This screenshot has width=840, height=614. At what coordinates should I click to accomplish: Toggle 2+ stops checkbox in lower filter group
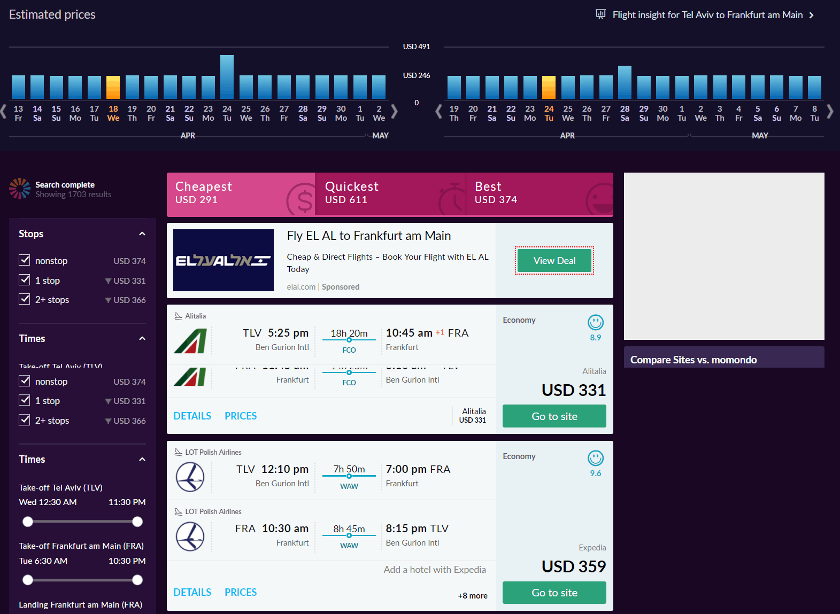pos(25,420)
